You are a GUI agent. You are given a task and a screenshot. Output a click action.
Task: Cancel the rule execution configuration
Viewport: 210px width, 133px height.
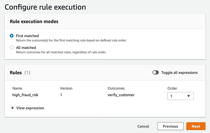pyautogui.click(x=143, y=126)
